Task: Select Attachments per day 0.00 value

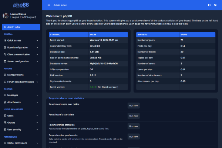Action: coord(183,81)
